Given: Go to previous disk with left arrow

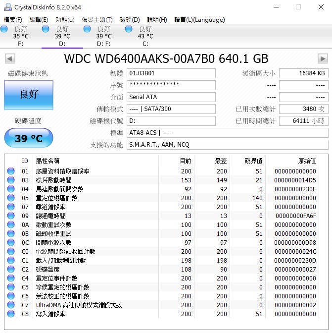Looking at the screenshot, I should tap(10, 58).
